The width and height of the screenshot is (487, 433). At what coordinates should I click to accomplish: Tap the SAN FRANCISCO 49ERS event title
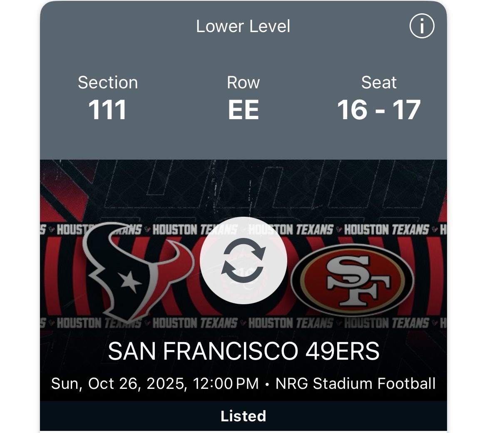pyautogui.click(x=243, y=353)
